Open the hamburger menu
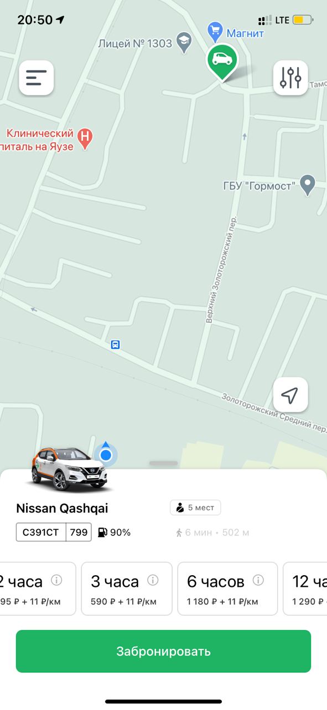The image size is (327, 710). 37,78
